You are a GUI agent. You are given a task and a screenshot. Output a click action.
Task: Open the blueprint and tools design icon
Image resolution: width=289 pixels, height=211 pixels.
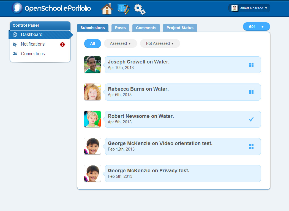124,9
